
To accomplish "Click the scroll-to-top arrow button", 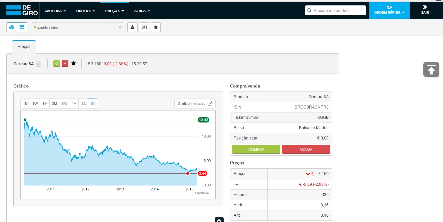I will 431,70.
